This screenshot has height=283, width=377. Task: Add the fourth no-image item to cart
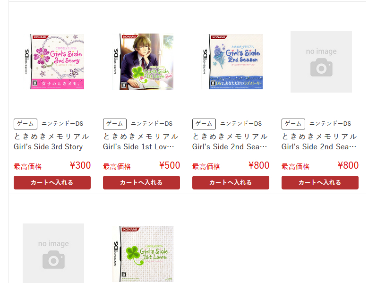coord(320,182)
